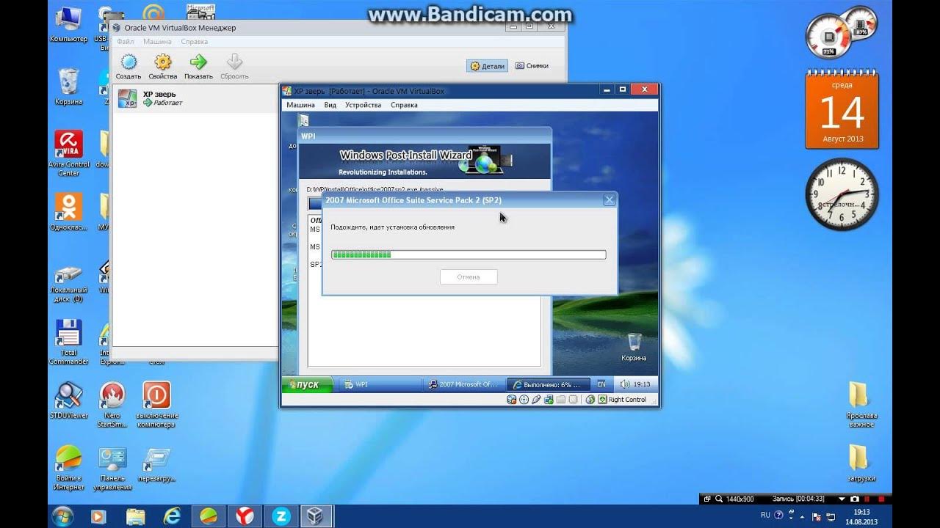Click the загрузки folder on desktop
Viewport: 940px width, 528px height.
point(861,463)
